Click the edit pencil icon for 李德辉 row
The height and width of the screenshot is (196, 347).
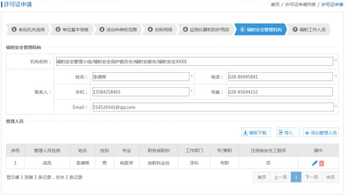pos(315,163)
